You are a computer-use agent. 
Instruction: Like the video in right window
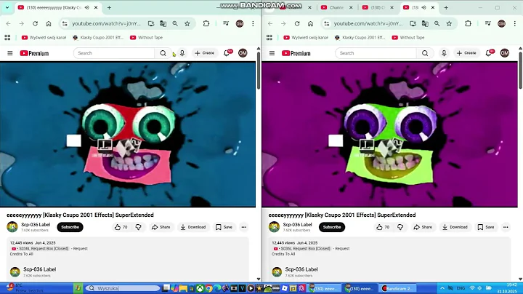(x=383, y=227)
